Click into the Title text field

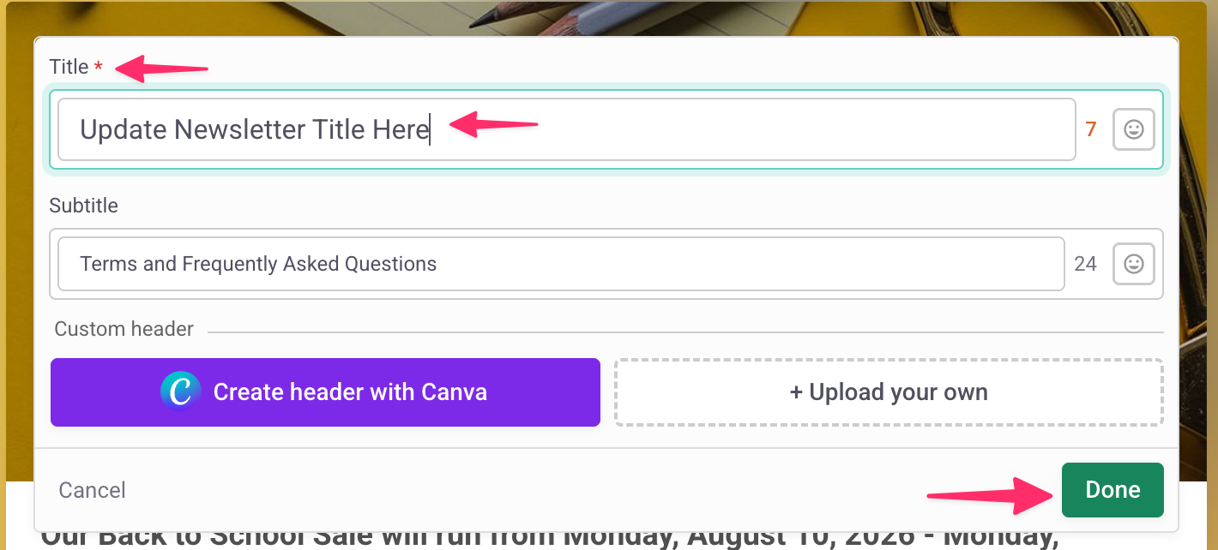click(x=566, y=129)
